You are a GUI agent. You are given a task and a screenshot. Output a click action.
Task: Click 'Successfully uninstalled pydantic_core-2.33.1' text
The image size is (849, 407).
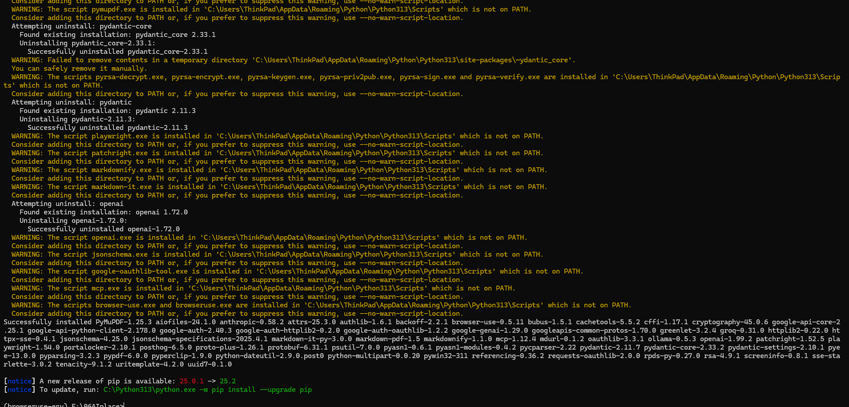coord(117,52)
